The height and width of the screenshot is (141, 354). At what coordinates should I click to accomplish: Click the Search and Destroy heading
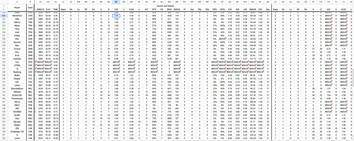tap(165, 6)
